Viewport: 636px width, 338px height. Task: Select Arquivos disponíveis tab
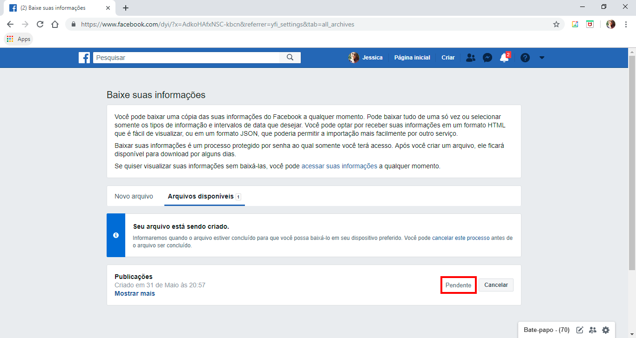click(x=204, y=196)
